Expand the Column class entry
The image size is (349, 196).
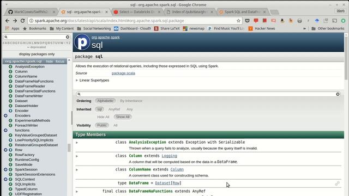(x=77, y=156)
